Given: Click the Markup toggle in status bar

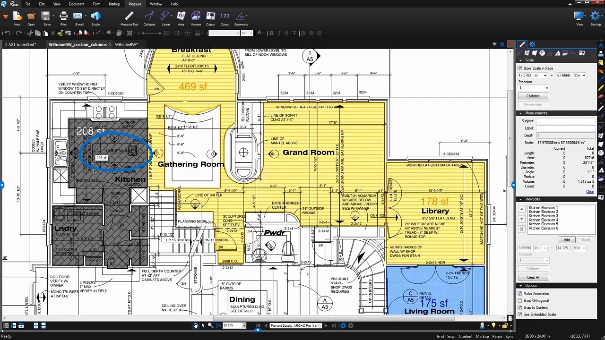Looking at the screenshot, I should [482, 337].
